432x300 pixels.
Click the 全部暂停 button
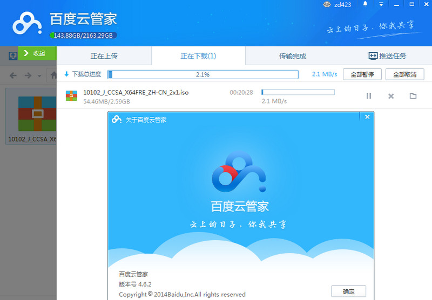tap(362, 74)
